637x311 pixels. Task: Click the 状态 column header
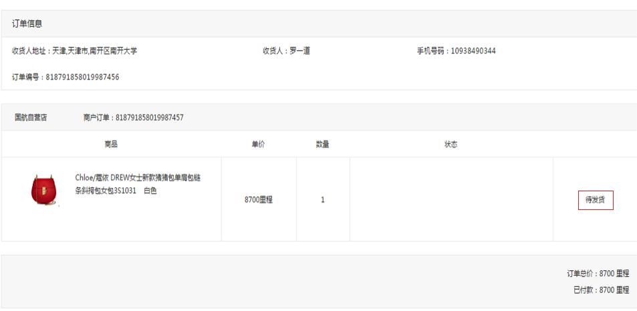pos(451,144)
